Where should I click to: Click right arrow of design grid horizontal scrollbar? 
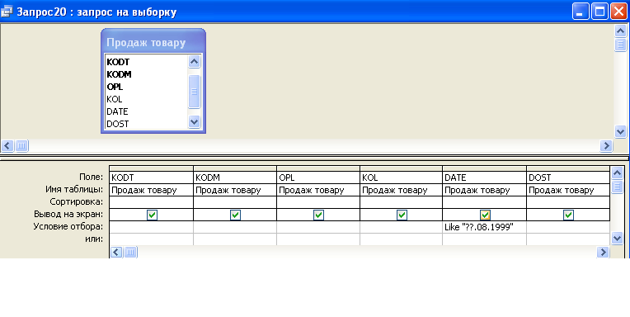[x=603, y=253]
